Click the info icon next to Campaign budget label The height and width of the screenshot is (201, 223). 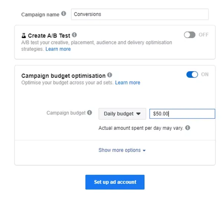point(90,113)
